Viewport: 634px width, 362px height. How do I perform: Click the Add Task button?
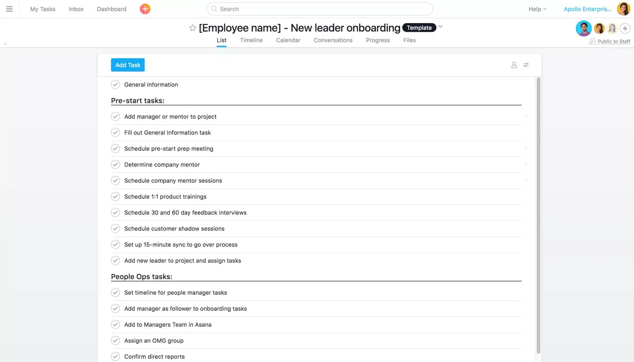click(128, 65)
